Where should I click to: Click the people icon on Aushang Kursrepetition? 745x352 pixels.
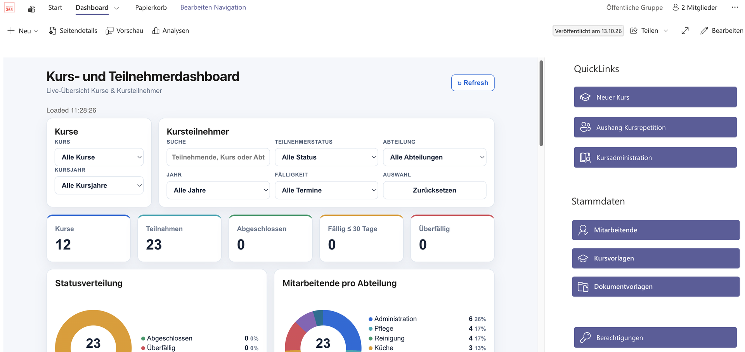[x=585, y=127]
